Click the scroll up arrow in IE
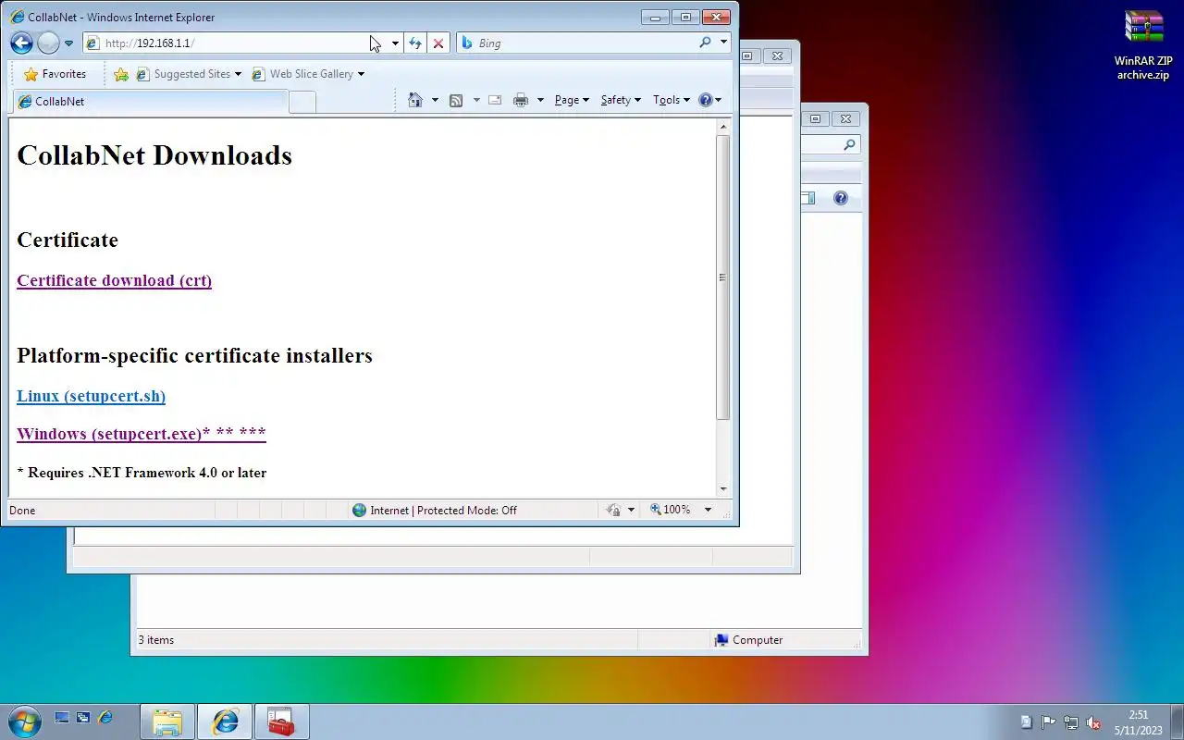This screenshot has height=740, width=1184. tap(723, 127)
